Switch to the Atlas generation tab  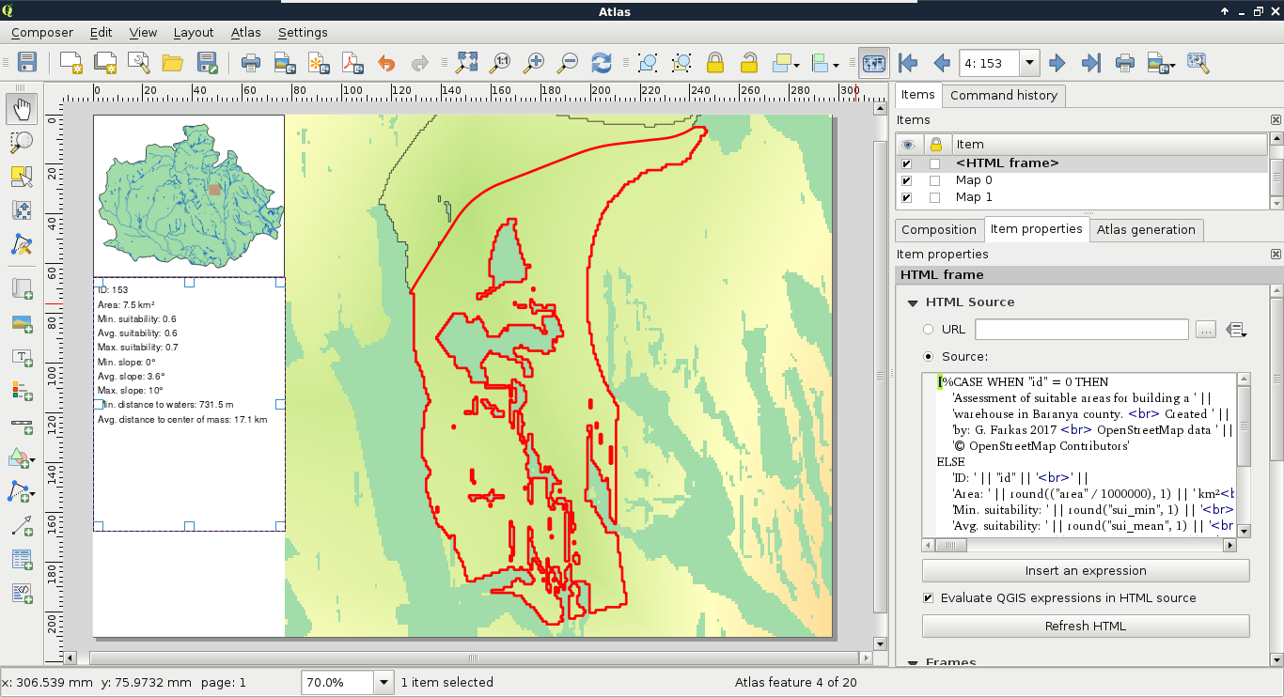(1145, 229)
